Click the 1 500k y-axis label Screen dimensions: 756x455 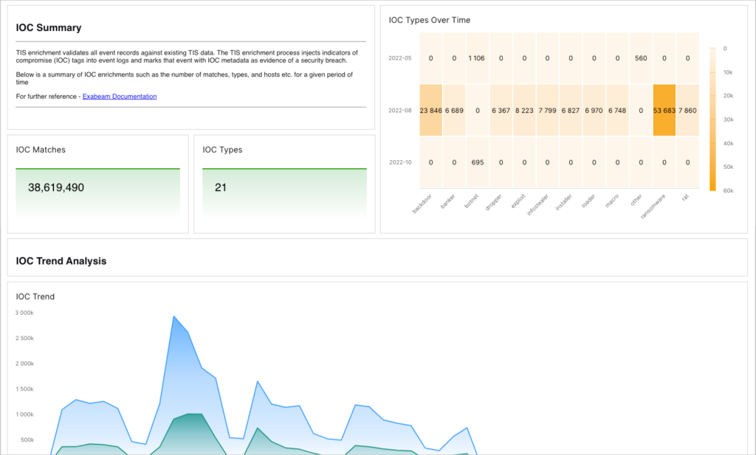24,389
